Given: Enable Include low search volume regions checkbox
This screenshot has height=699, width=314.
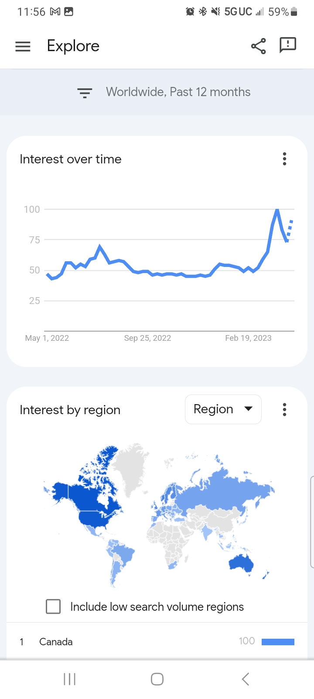Looking at the screenshot, I should coord(53,606).
